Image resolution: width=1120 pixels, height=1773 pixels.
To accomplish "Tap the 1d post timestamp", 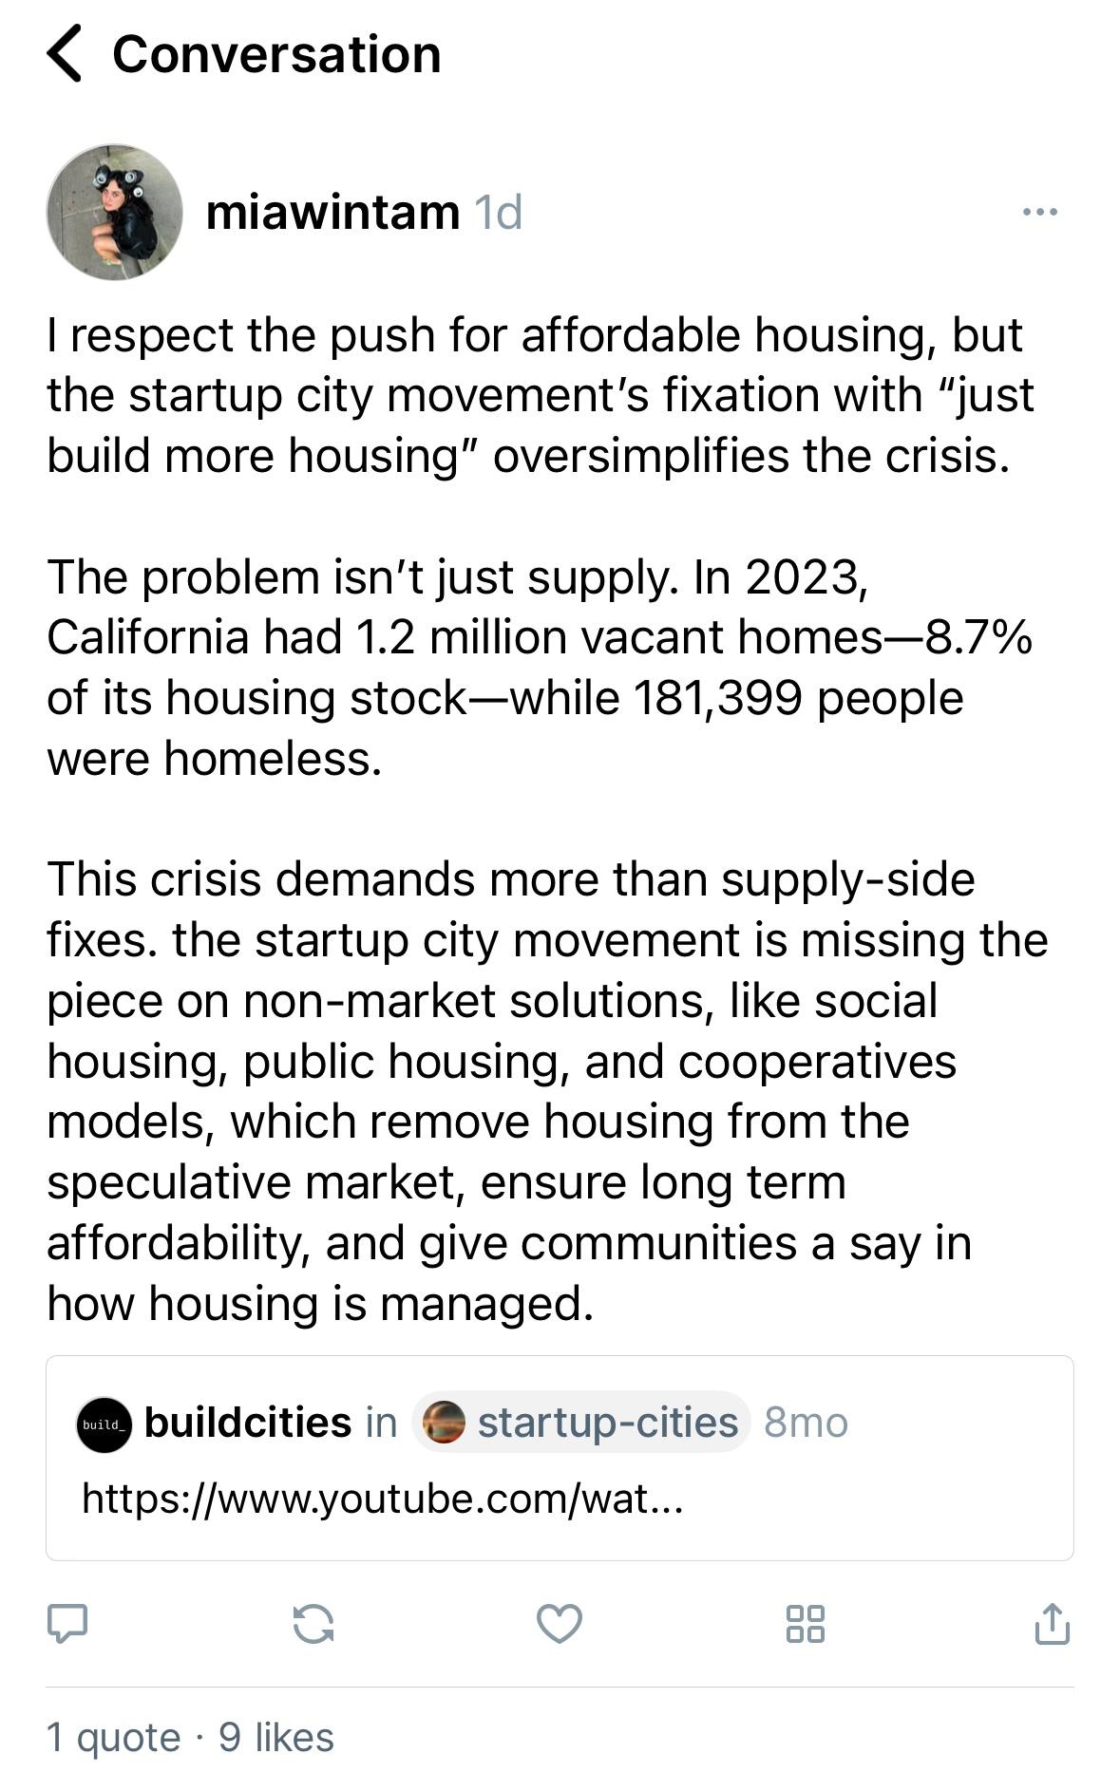I will coord(499,212).
